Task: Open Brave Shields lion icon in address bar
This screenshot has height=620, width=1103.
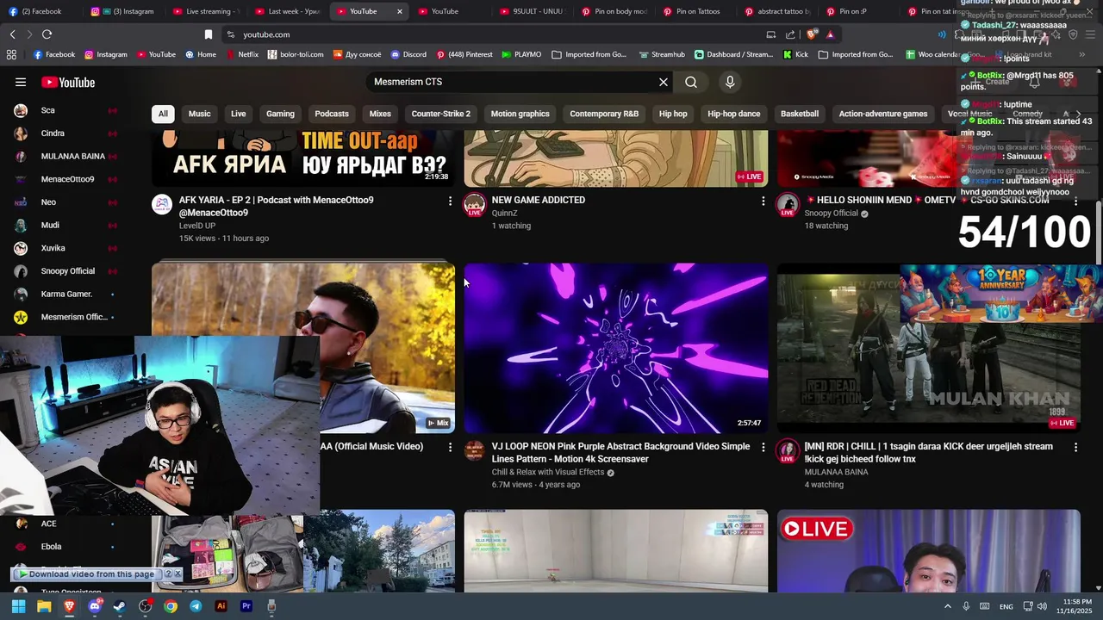Action: [x=813, y=34]
